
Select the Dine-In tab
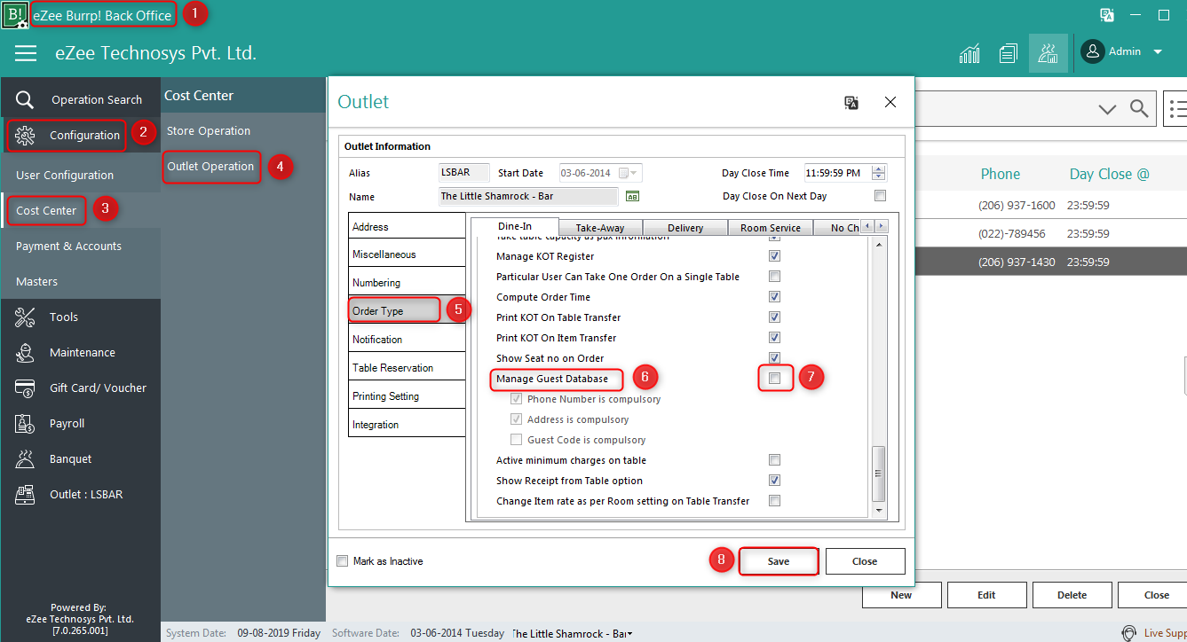pyautogui.click(x=515, y=226)
